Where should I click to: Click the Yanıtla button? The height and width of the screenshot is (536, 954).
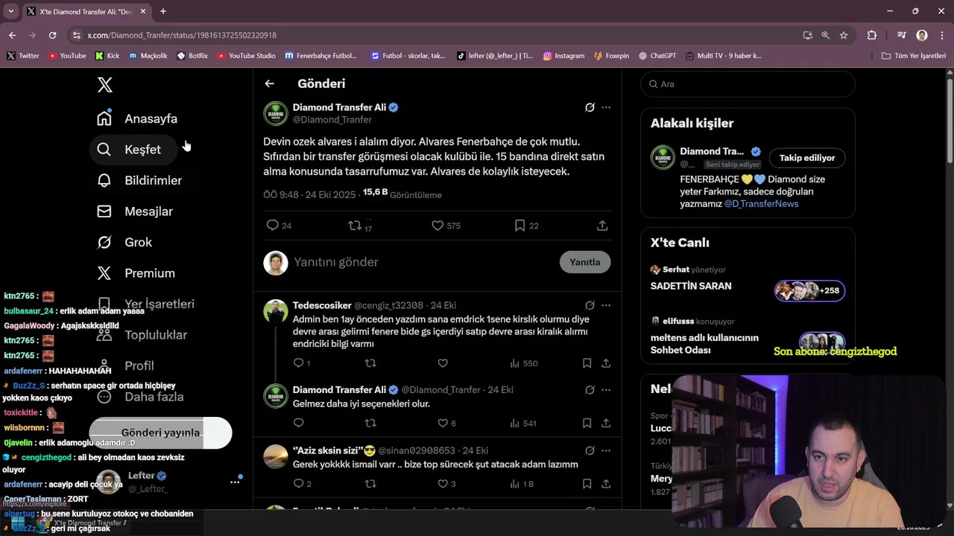click(x=585, y=262)
